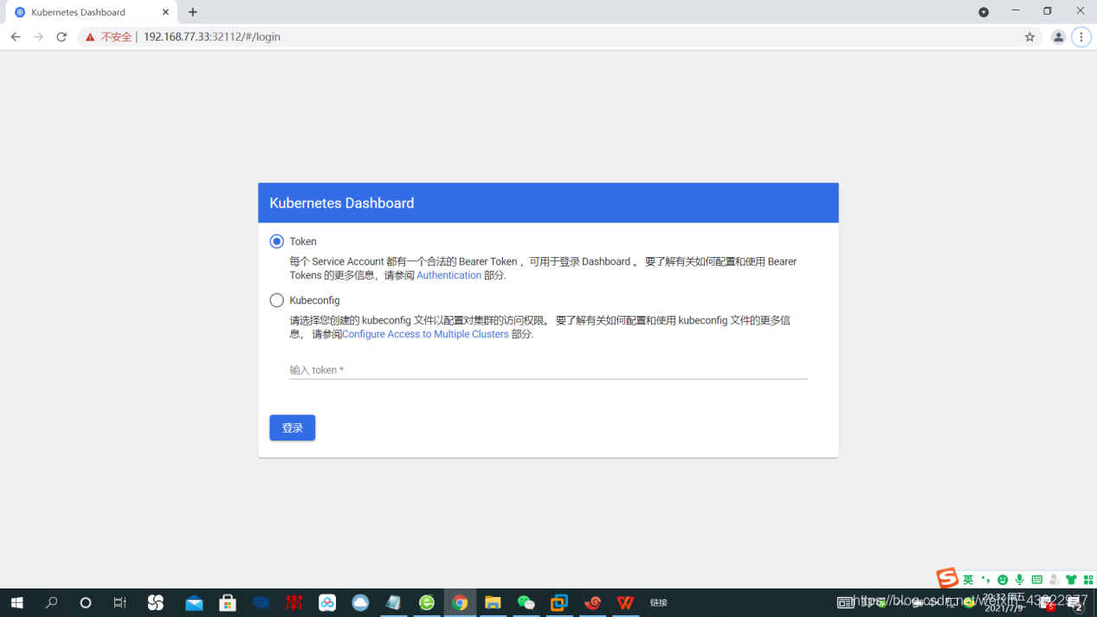Image resolution: width=1097 pixels, height=617 pixels.
Task: Click the 不安全 security warning icon
Action: pos(88,37)
